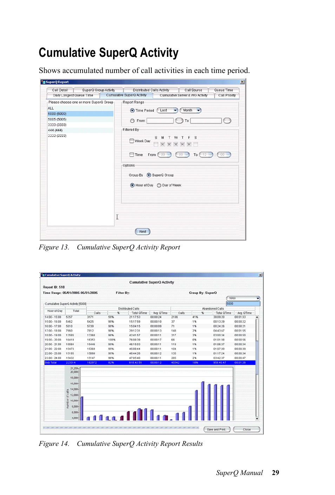335x495 pixels.
Task: Select group 2222 (2222) in list
Action: (x=80, y=136)
